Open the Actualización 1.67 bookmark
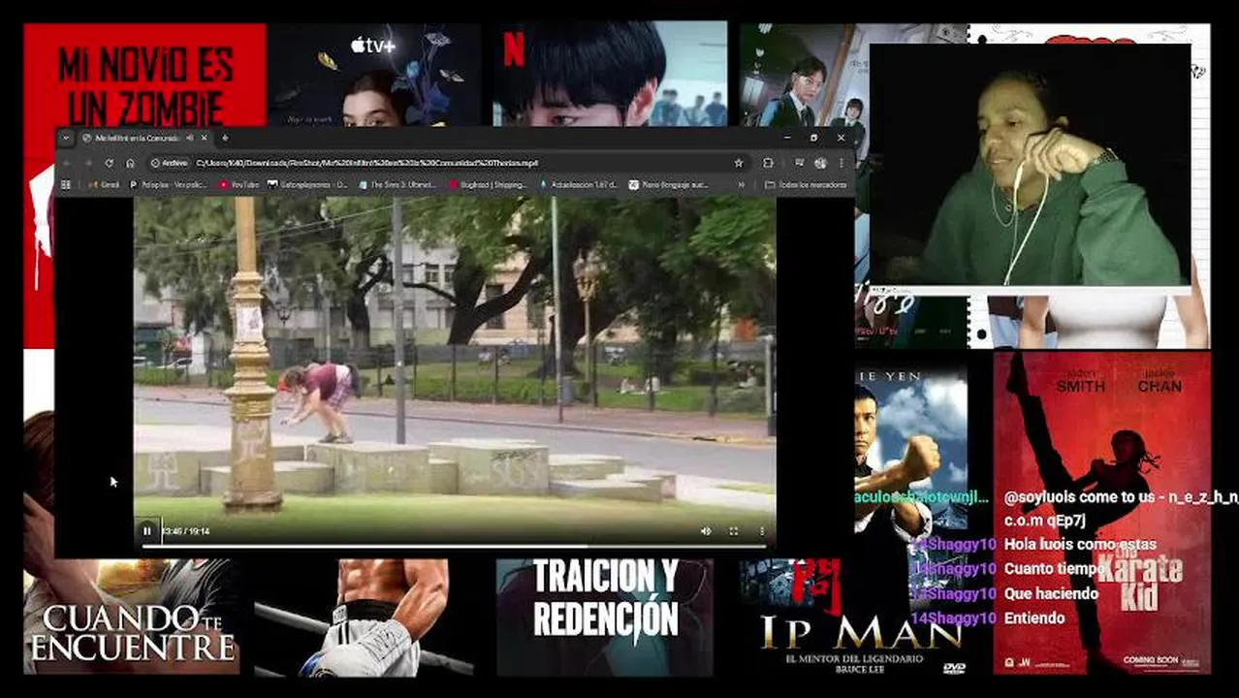 click(579, 184)
